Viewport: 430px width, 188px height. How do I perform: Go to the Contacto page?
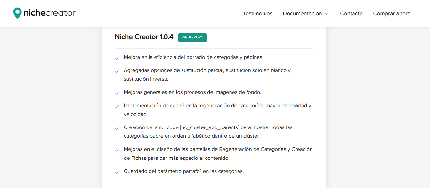351,13
